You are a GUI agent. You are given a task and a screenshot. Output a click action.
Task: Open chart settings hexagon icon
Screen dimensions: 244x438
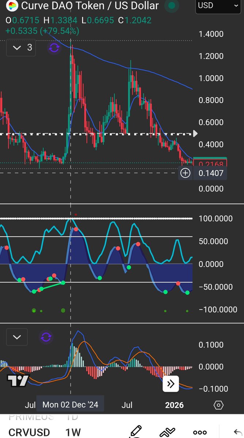pyautogui.click(x=218, y=405)
